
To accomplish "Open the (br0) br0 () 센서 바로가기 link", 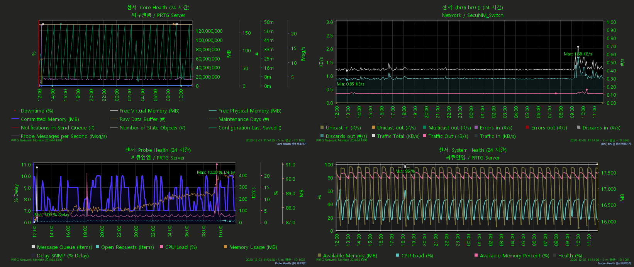I will click(x=616, y=144).
